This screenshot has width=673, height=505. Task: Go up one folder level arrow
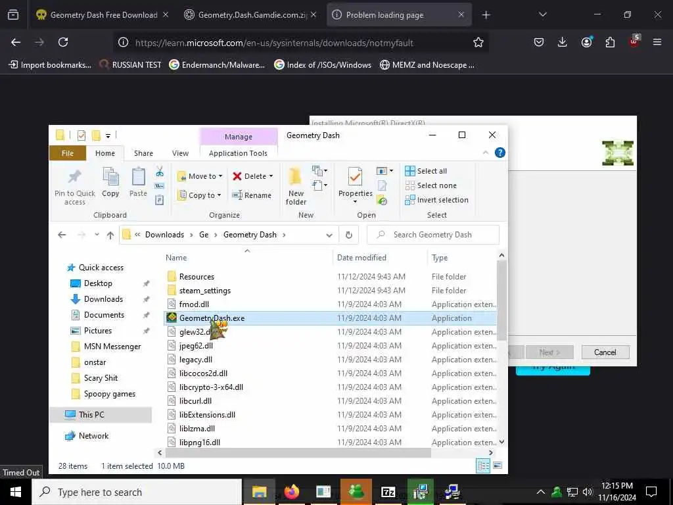coord(110,235)
